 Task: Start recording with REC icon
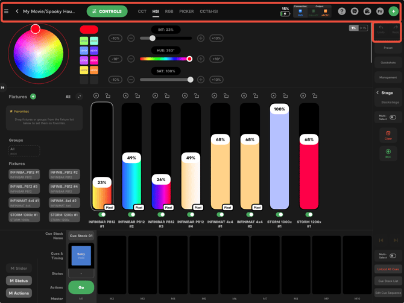coord(388,153)
